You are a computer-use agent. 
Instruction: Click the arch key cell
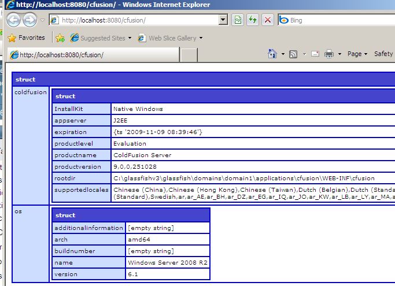88,239
